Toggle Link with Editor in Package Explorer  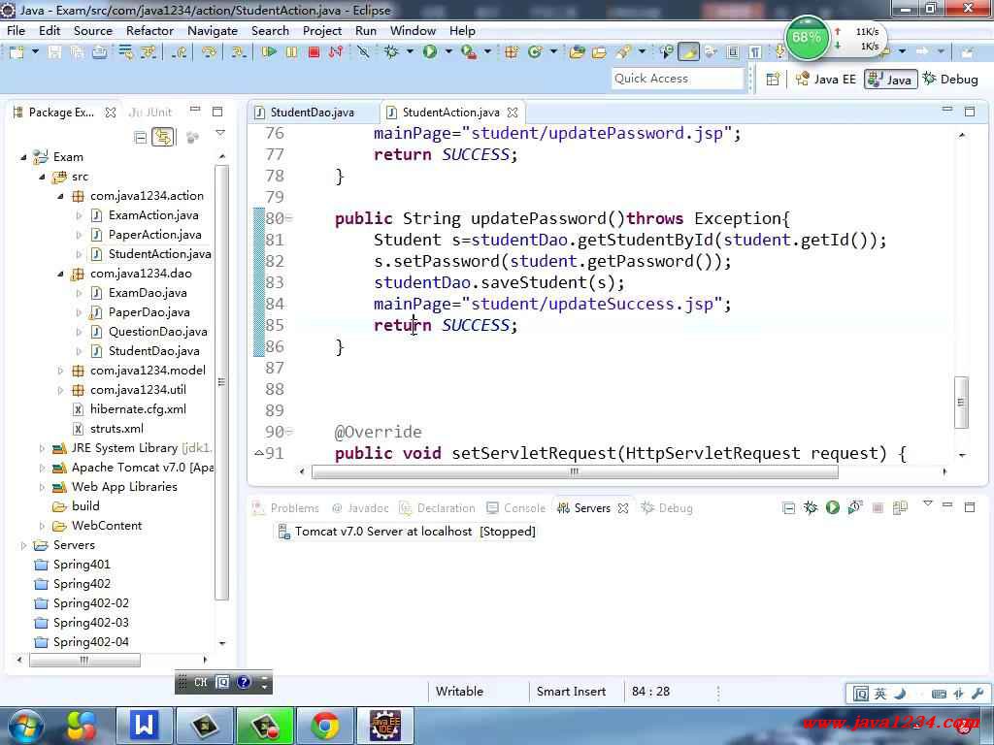[x=163, y=137]
